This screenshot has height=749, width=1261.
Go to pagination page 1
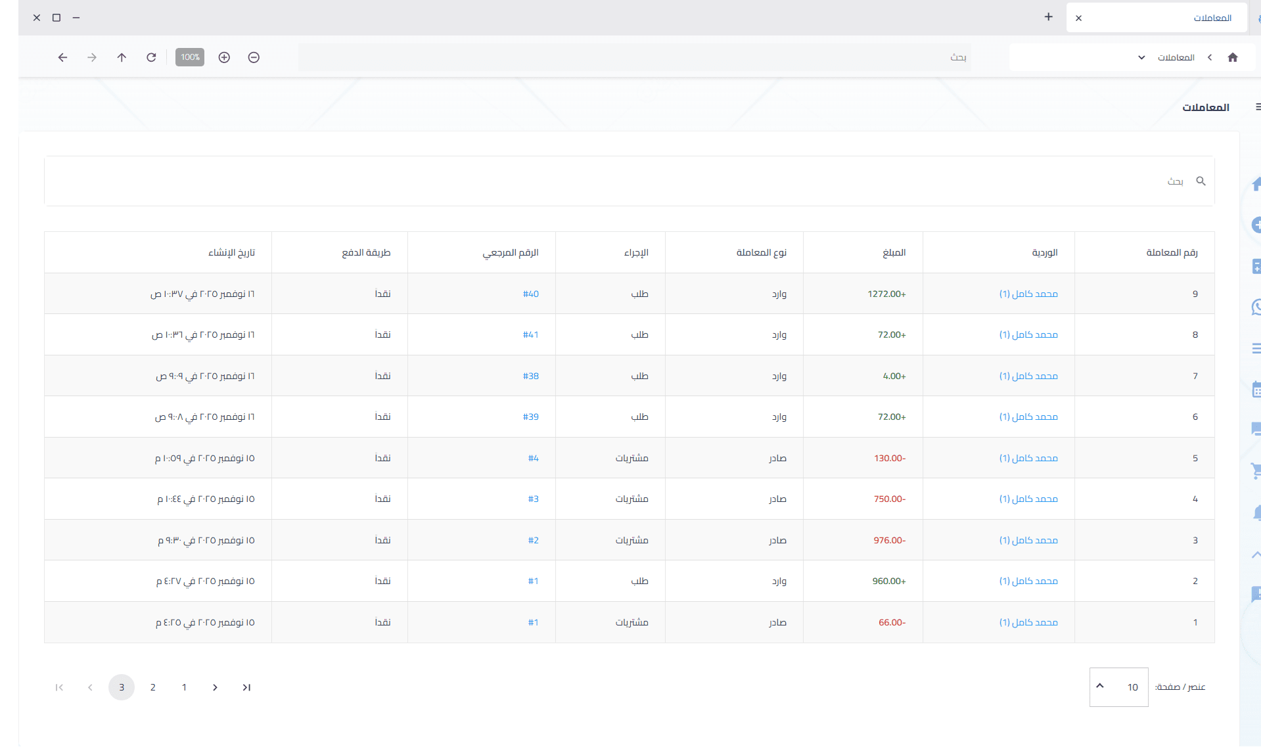(x=184, y=687)
